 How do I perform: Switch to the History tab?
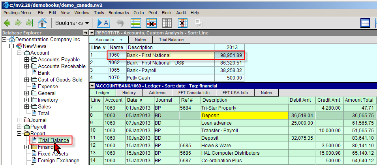(x=129, y=93)
